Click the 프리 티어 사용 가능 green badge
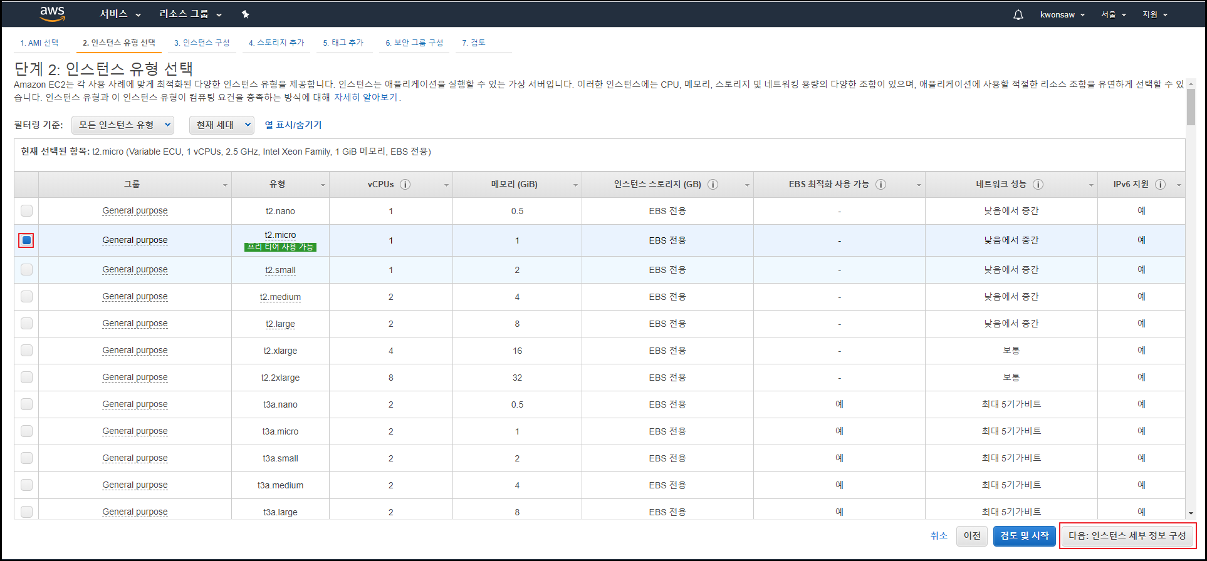The width and height of the screenshot is (1207, 561). pos(280,247)
